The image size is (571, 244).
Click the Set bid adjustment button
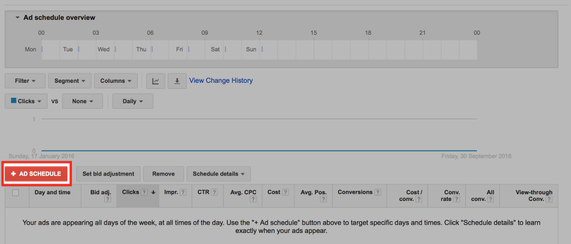(108, 174)
